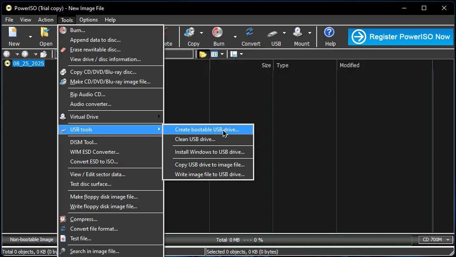Select Write image file to USB drive
The width and height of the screenshot is (456, 257).
(210, 174)
